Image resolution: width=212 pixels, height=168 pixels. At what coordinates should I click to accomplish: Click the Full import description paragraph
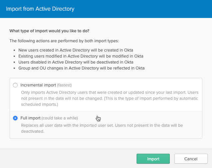click(102, 128)
